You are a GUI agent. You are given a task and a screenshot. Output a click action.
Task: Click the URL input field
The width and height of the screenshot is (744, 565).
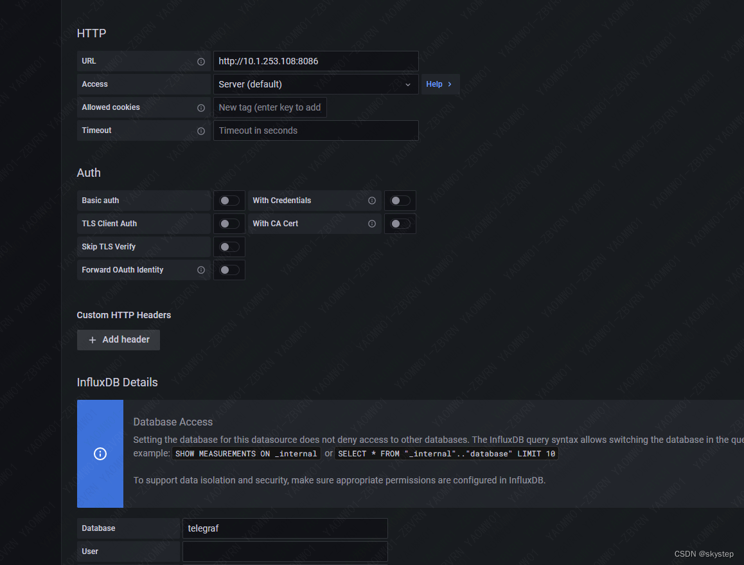pyautogui.click(x=315, y=61)
